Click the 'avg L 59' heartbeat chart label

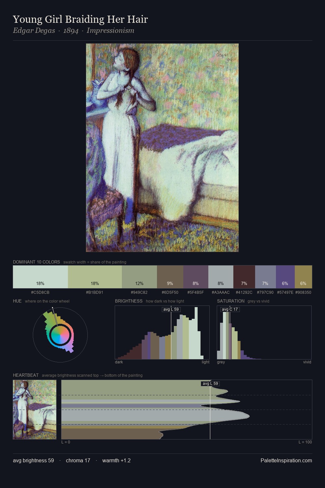tap(210, 384)
